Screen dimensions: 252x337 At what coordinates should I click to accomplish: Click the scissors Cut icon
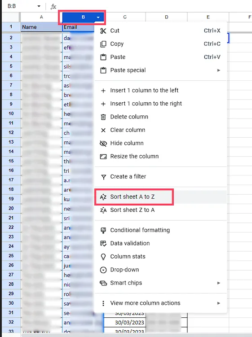103,31
